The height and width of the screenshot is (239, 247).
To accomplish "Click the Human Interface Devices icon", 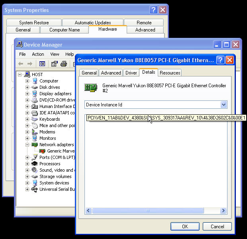I will pyautogui.click(x=35, y=106).
